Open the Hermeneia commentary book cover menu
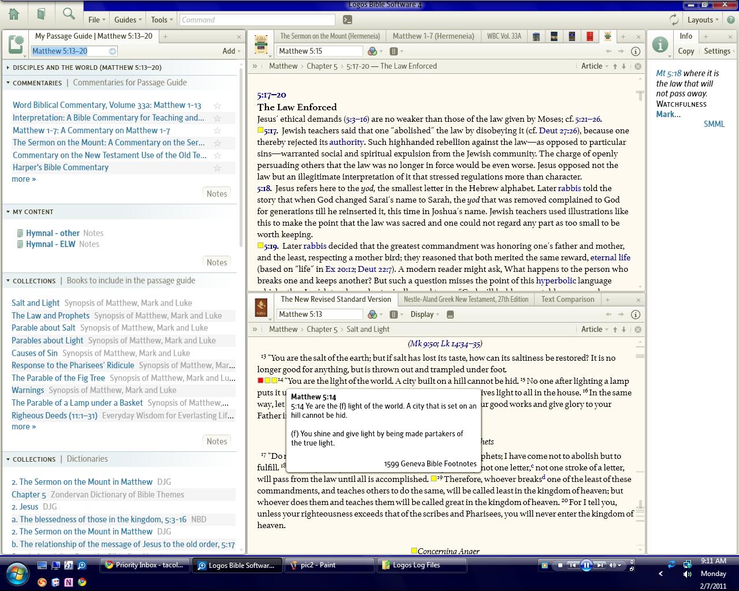 click(x=261, y=45)
